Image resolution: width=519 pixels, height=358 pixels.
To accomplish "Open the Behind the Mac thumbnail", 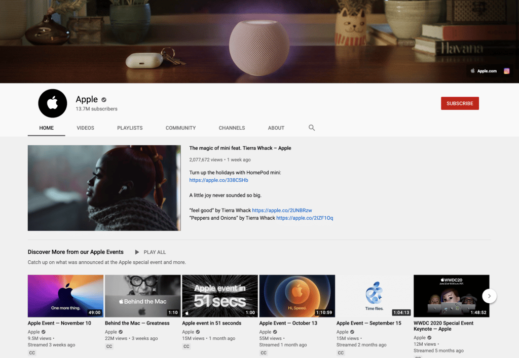I will point(142,296).
